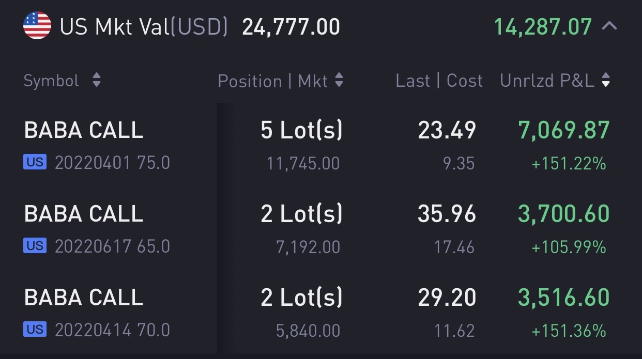Viewport: 642px width, 359px height.
Task: Click the 23.49 last price cell
Action: pos(447,130)
